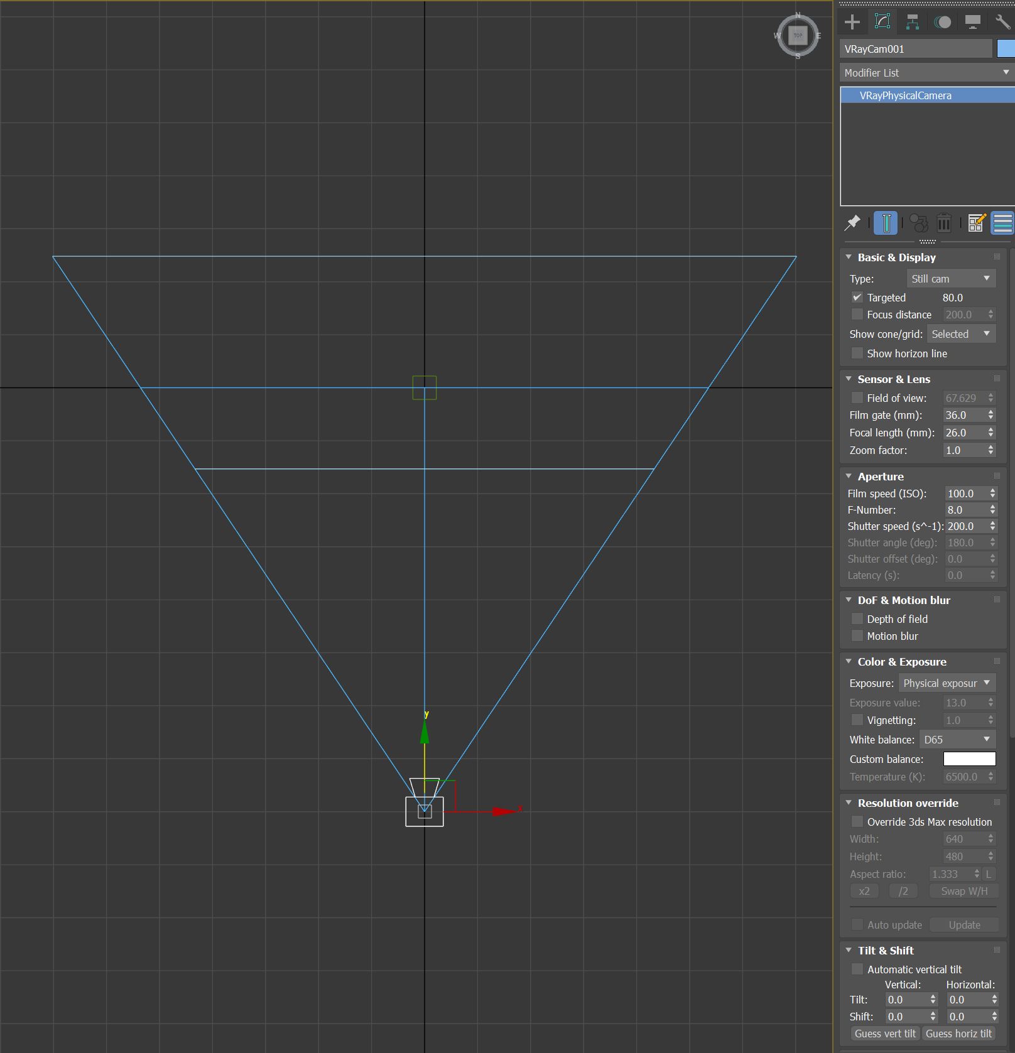1015x1053 pixels.
Task: Open the Display panel tab
Action: pos(973,22)
